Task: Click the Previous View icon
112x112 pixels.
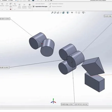Action: click(x=58, y=13)
